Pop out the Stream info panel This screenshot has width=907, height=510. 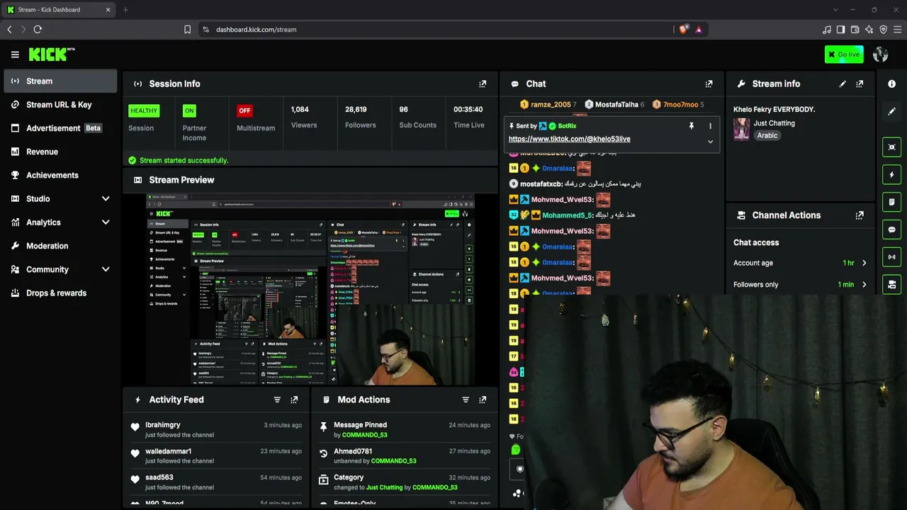pyautogui.click(x=860, y=84)
